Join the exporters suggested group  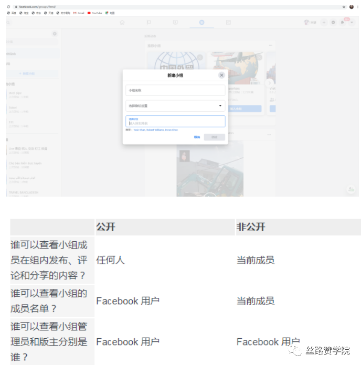[245, 109]
